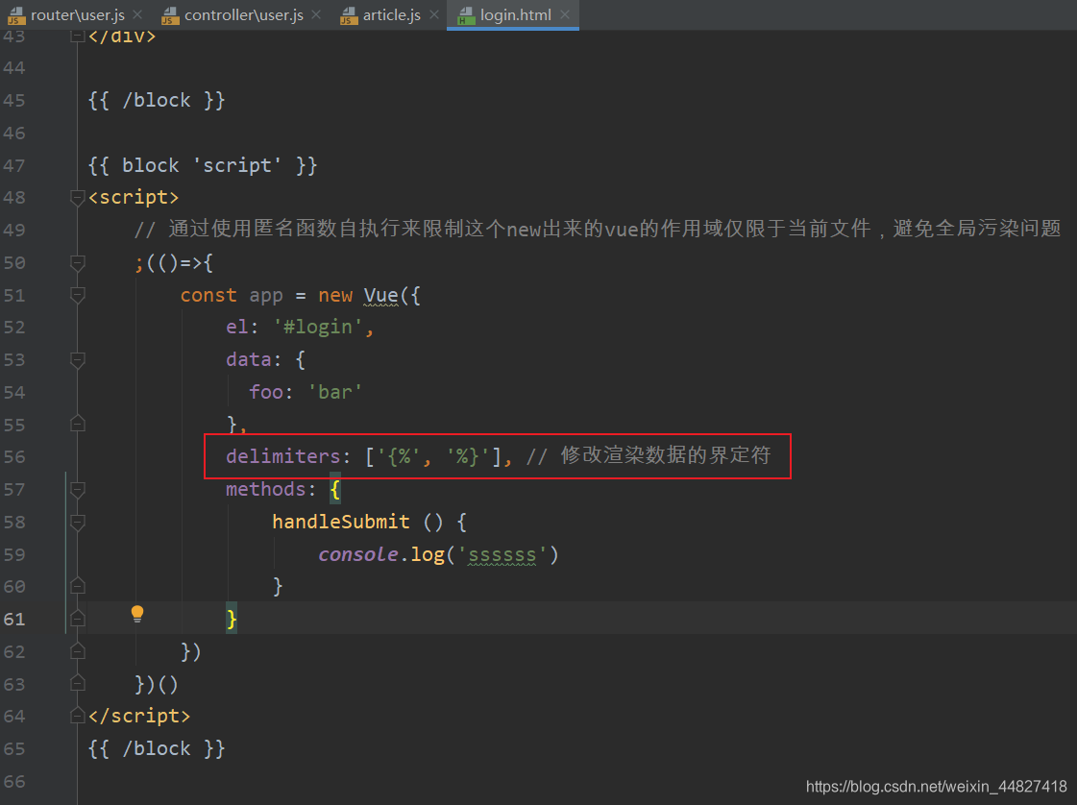Close the controller\user.js tab
Image resolution: width=1077 pixels, height=805 pixels.
[316, 14]
